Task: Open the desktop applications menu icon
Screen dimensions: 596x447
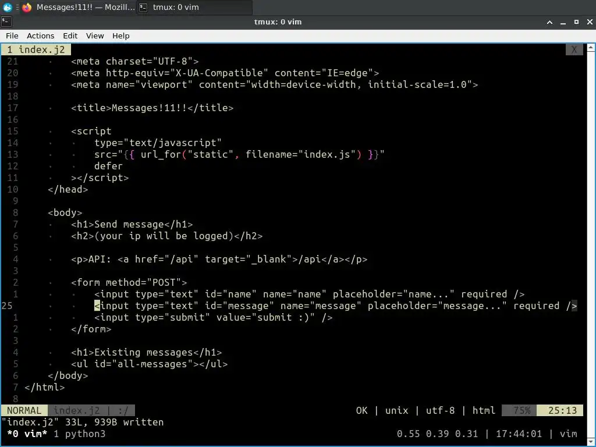Action: pos(7,7)
